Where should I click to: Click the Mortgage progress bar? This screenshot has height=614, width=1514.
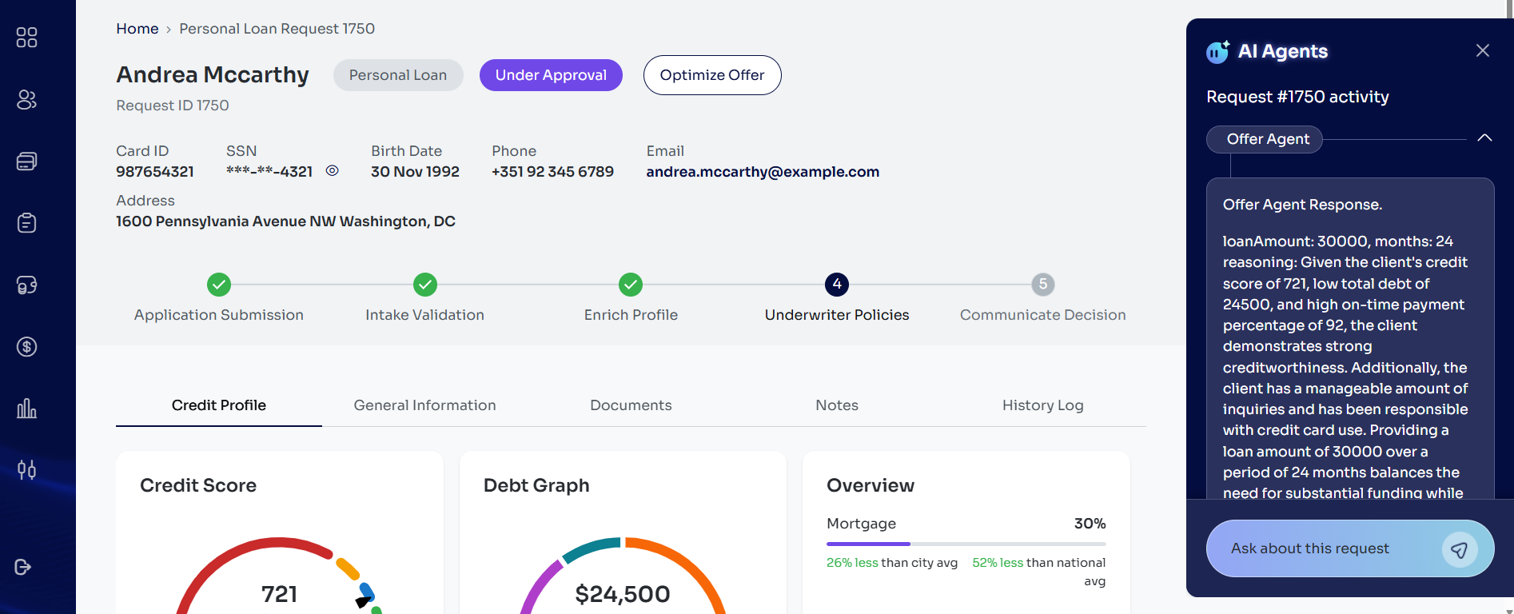(x=966, y=544)
